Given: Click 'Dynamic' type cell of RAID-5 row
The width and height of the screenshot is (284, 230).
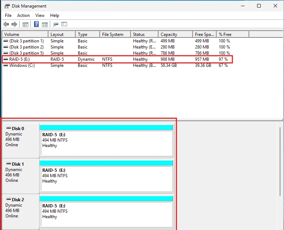Looking at the screenshot, I should click(86, 59).
